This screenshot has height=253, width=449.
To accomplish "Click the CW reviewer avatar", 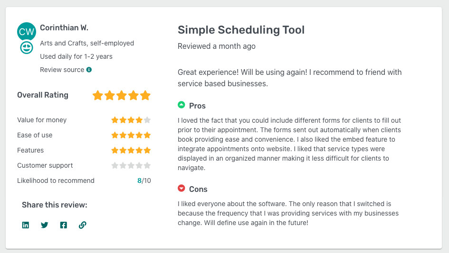I will (x=27, y=32).
